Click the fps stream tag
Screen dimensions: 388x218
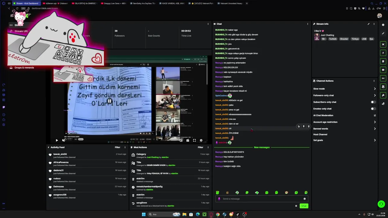click(x=371, y=39)
